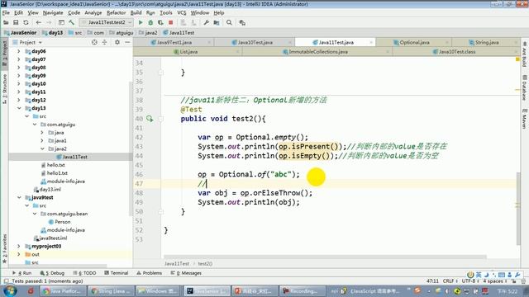Close the Java11Test.java editor tab
Screen dimensions: 529x297
click(x=371, y=42)
